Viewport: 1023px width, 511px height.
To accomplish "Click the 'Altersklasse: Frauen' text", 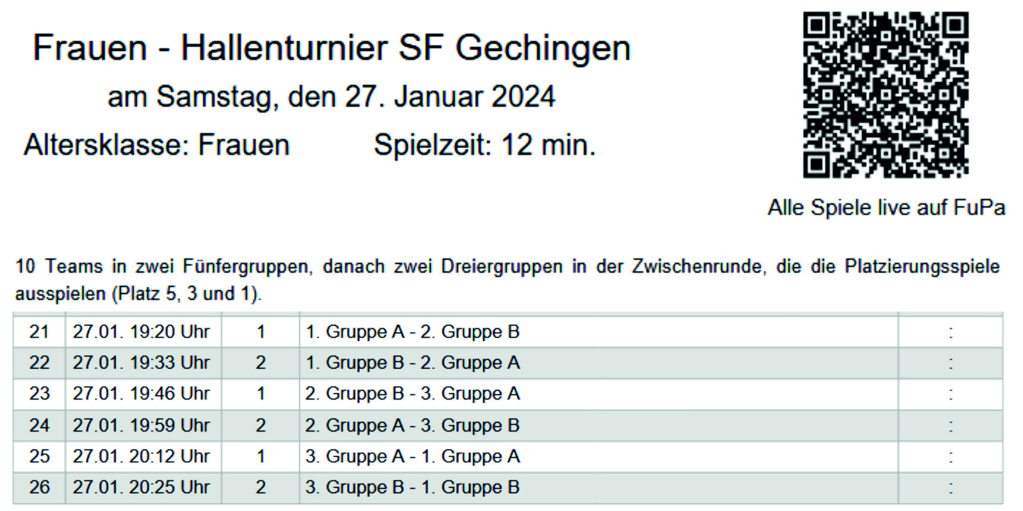I will 157,145.
